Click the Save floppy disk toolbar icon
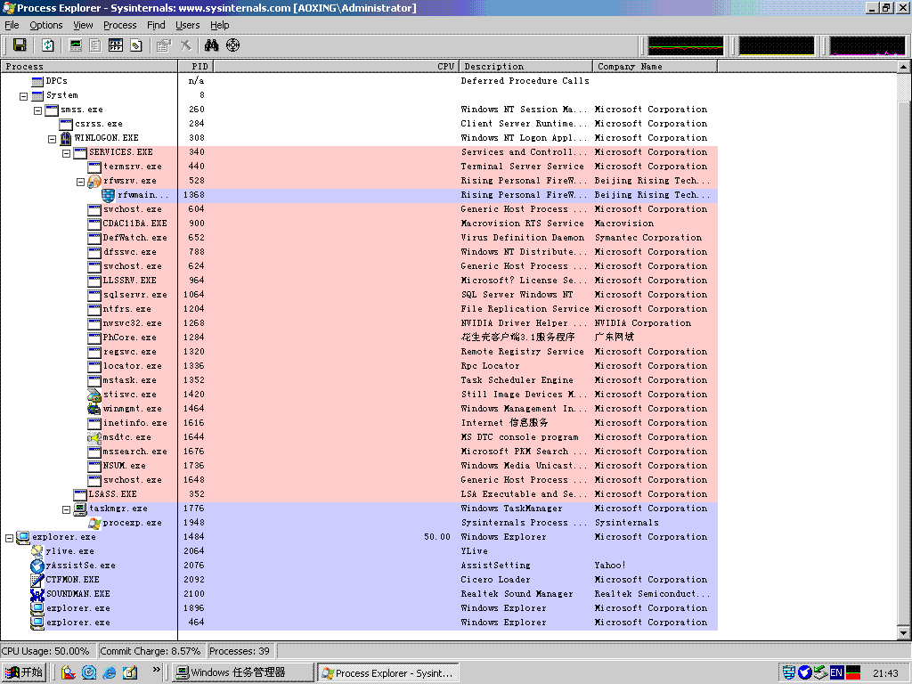The width and height of the screenshot is (912, 684). (20, 45)
